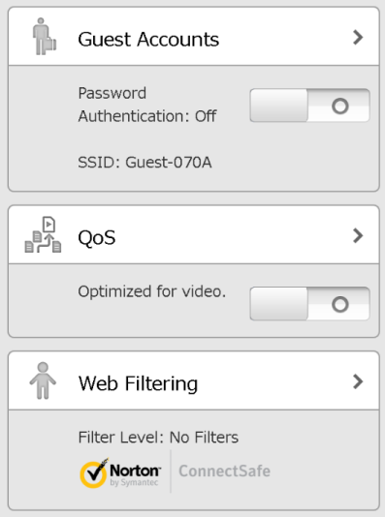Click the circle knob on Password Authentication switch
The width and height of the screenshot is (385, 517).
[340, 106]
